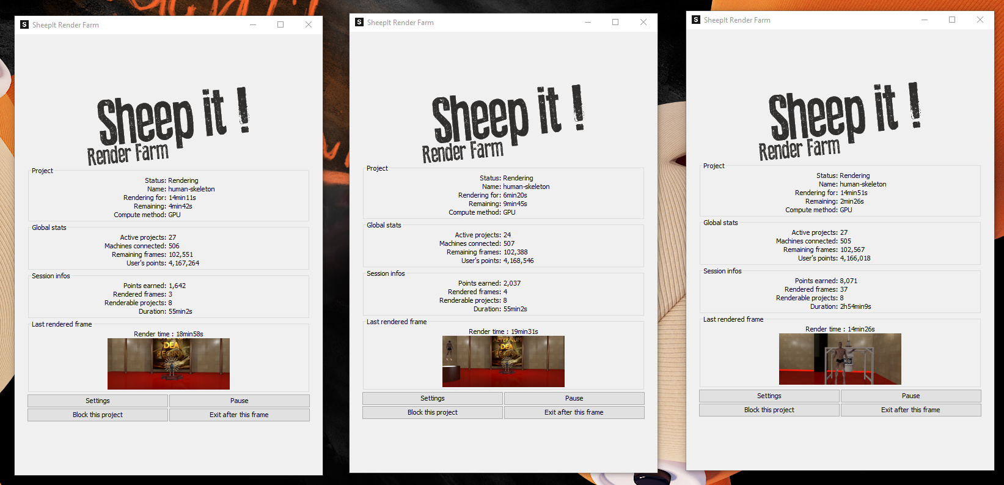The width and height of the screenshot is (1004, 485).
Task: Click the left window's last rendered frame thumbnail
Action: (x=169, y=364)
